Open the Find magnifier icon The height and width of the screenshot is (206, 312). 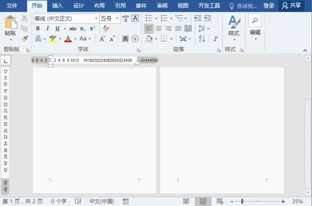[254, 21]
